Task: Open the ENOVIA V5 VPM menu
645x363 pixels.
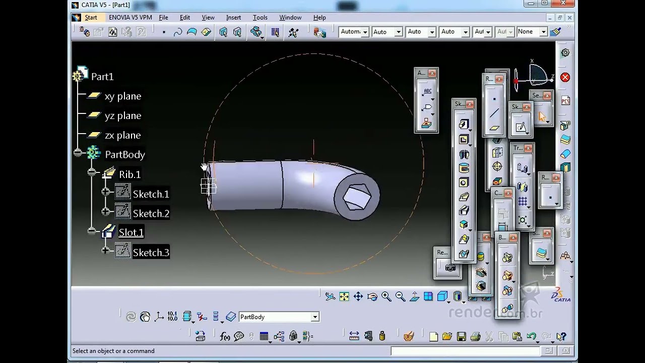Action: (x=130, y=17)
